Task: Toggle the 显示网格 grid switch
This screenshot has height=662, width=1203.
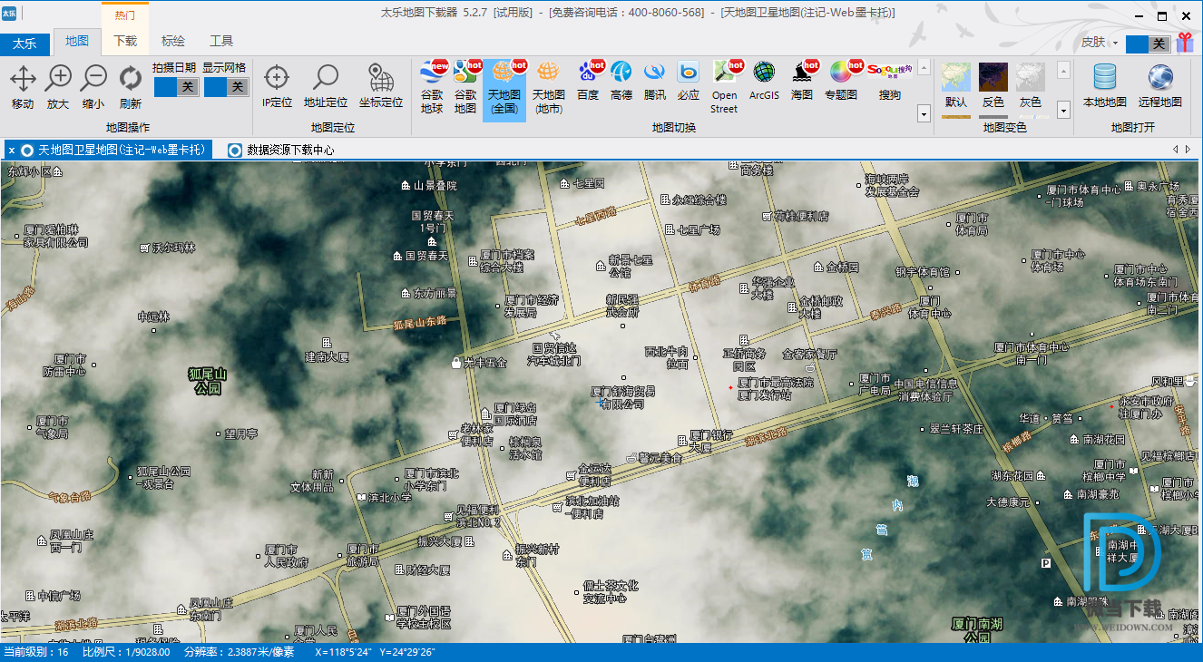Action: (226, 87)
